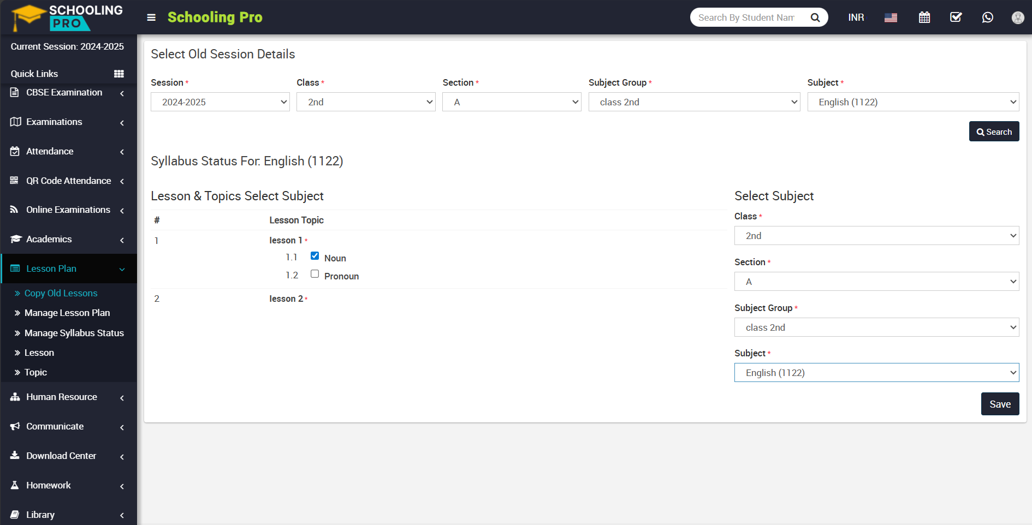Viewport: 1032px width, 525px height.
Task: Click the Lesson Plan list icon
Action: pos(15,269)
